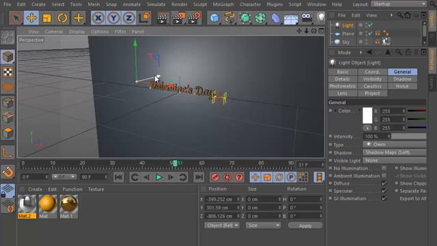The height and width of the screenshot is (246, 437).
Task: Toggle Ambient Illumination checkbox
Action: pos(384,176)
